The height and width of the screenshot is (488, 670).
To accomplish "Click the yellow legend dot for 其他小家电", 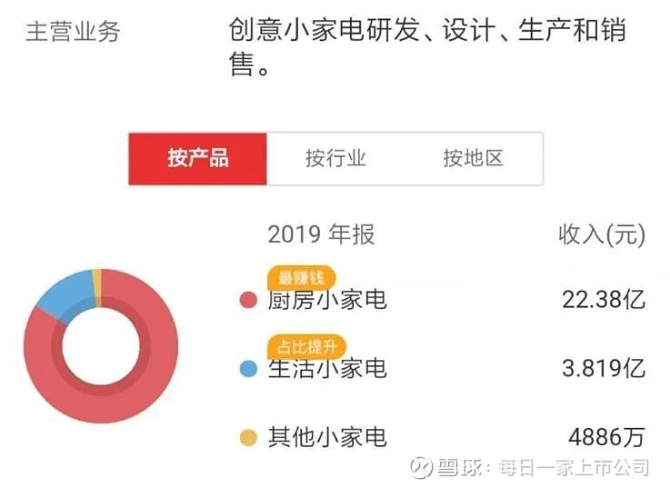I will point(248,438).
